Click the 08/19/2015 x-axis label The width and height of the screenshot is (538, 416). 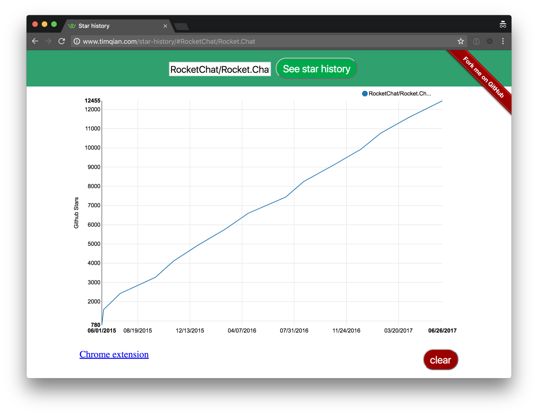point(138,331)
